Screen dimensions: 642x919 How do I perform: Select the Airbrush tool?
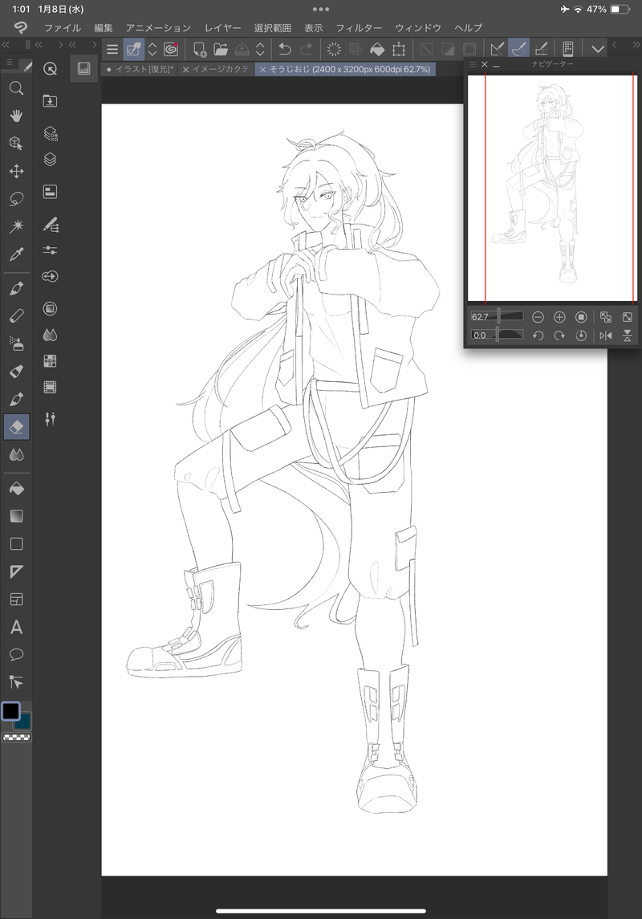coord(16,344)
